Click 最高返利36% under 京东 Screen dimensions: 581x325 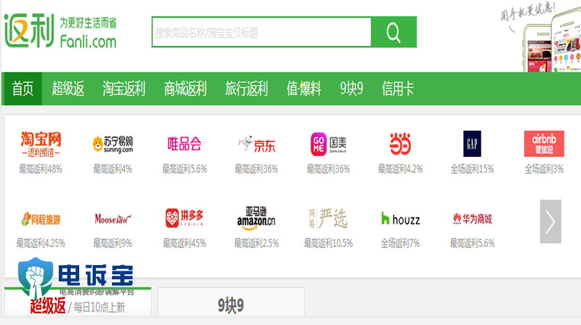click(256, 169)
